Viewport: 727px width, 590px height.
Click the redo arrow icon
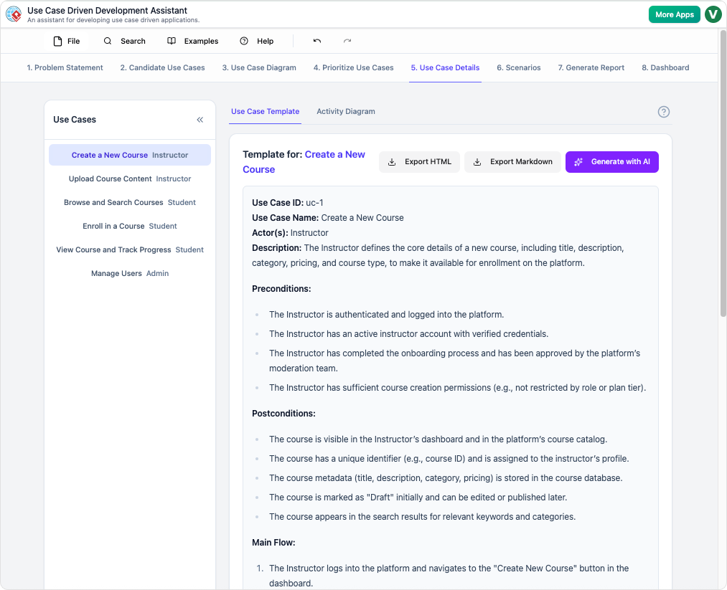tap(347, 41)
